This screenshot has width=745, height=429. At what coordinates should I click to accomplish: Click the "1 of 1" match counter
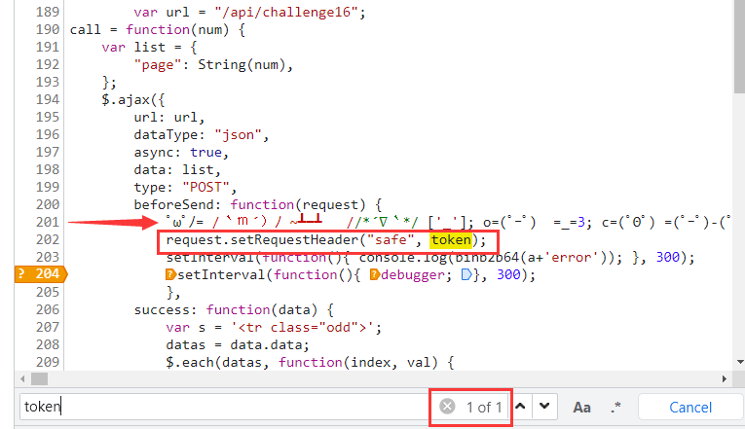[484, 407]
